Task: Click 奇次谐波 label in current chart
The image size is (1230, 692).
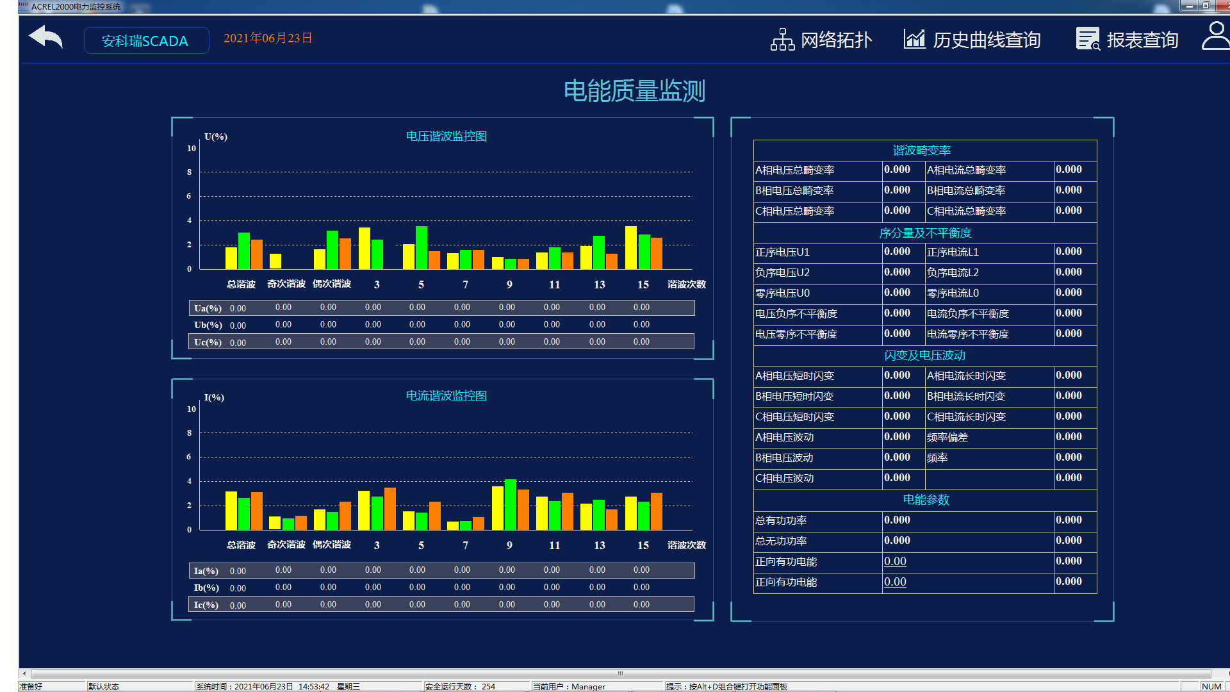Action: click(286, 545)
